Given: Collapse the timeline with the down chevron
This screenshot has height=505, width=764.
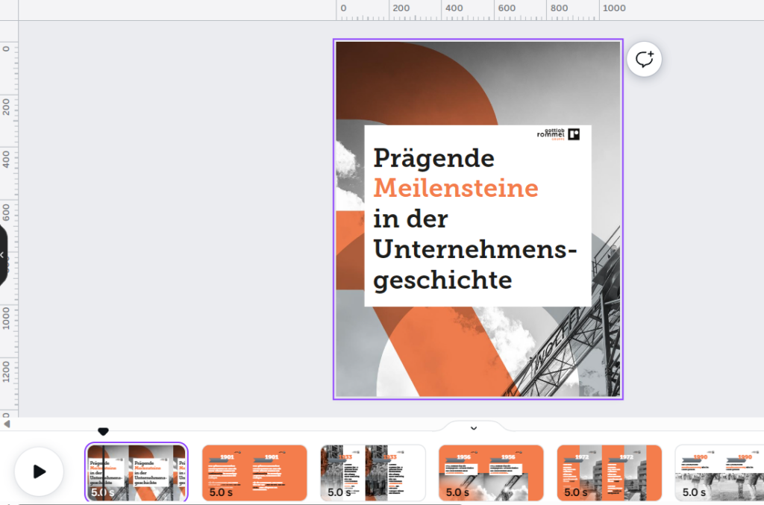Looking at the screenshot, I should pos(472,427).
